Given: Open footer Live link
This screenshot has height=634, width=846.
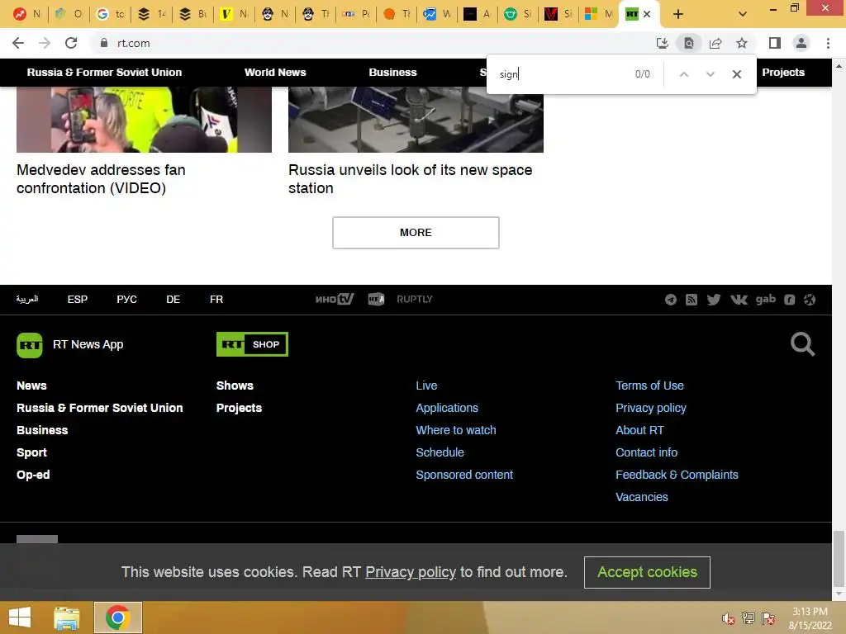Looking at the screenshot, I should click(426, 386).
